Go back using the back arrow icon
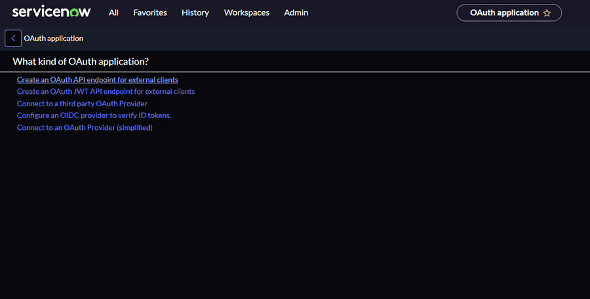The image size is (590, 299). pyautogui.click(x=13, y=39)
